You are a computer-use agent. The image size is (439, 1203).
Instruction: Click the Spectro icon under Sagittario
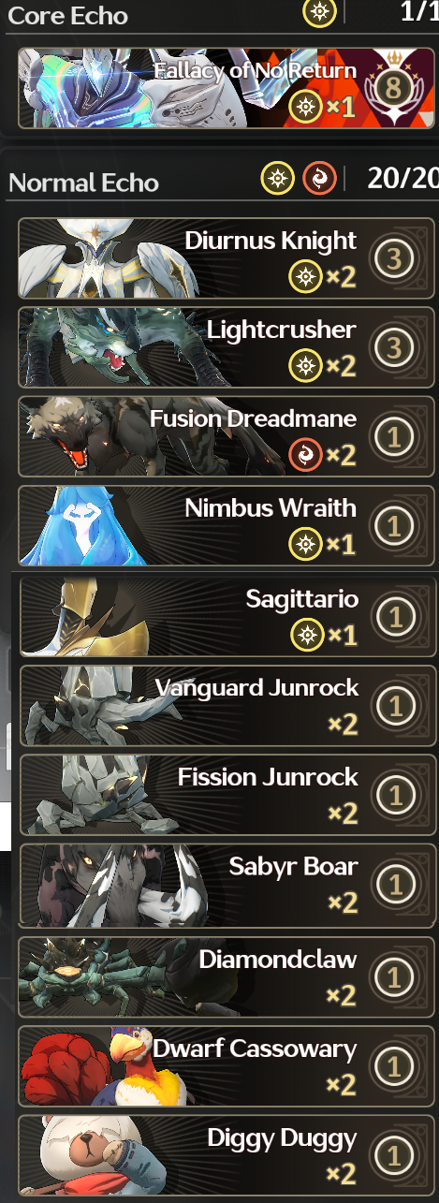tap(304, 636)
